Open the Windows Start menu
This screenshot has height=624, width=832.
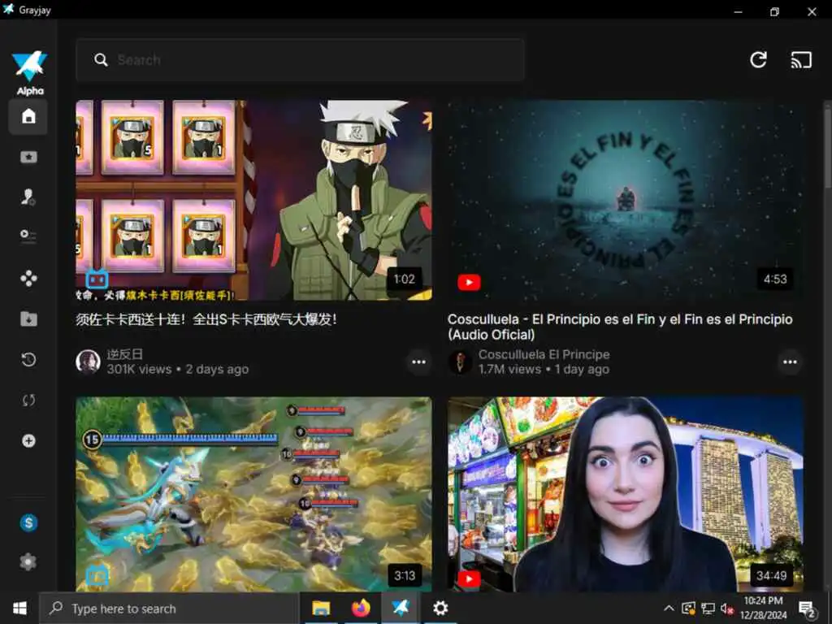pos(19,608)
